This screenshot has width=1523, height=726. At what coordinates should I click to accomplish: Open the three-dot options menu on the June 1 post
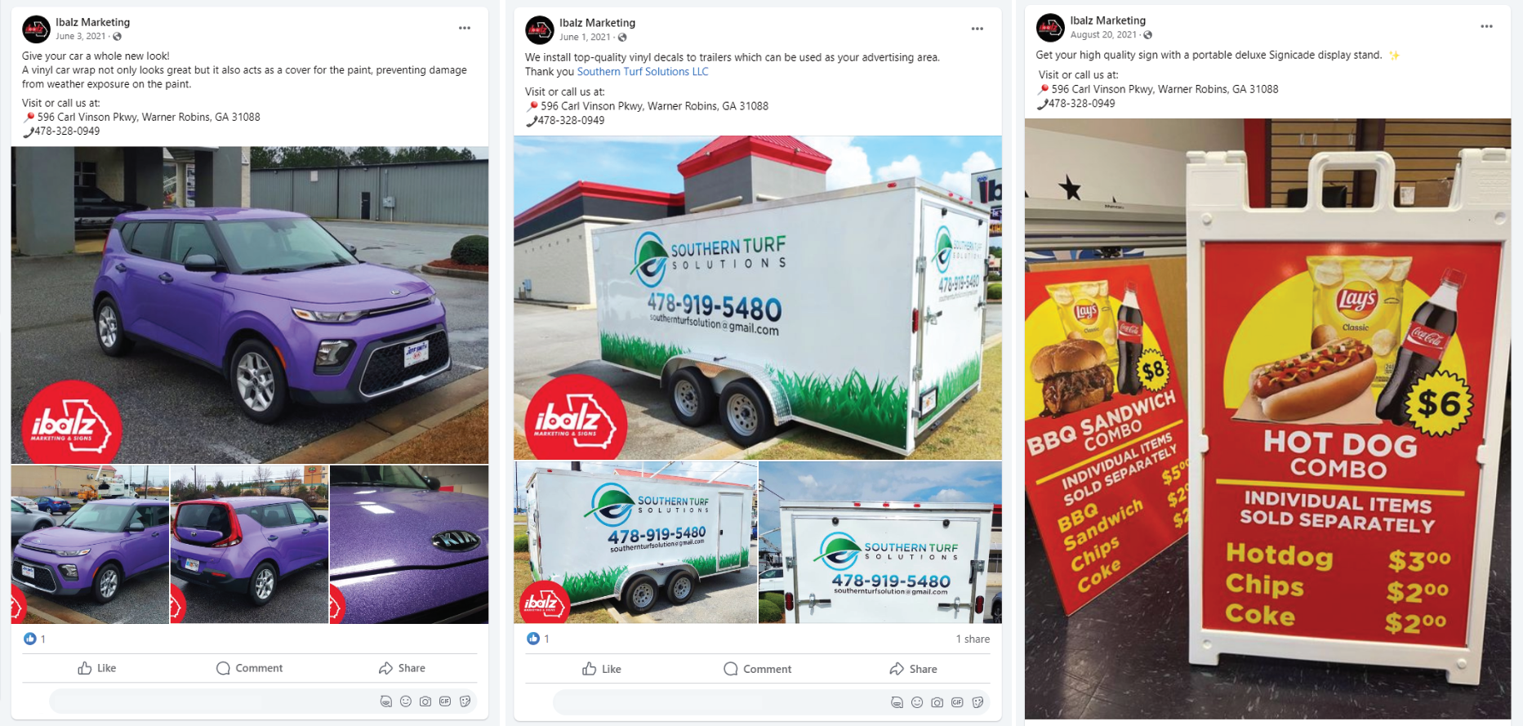coord(977,29)
